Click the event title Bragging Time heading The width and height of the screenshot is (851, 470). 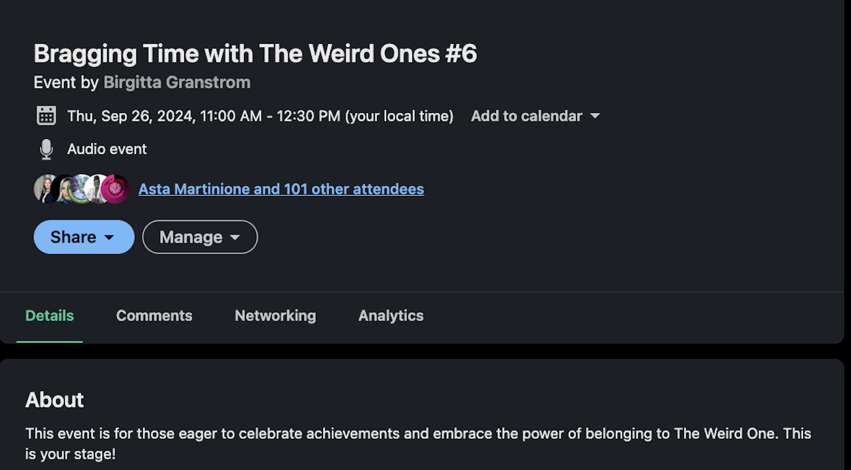click(x=255, y=53)
